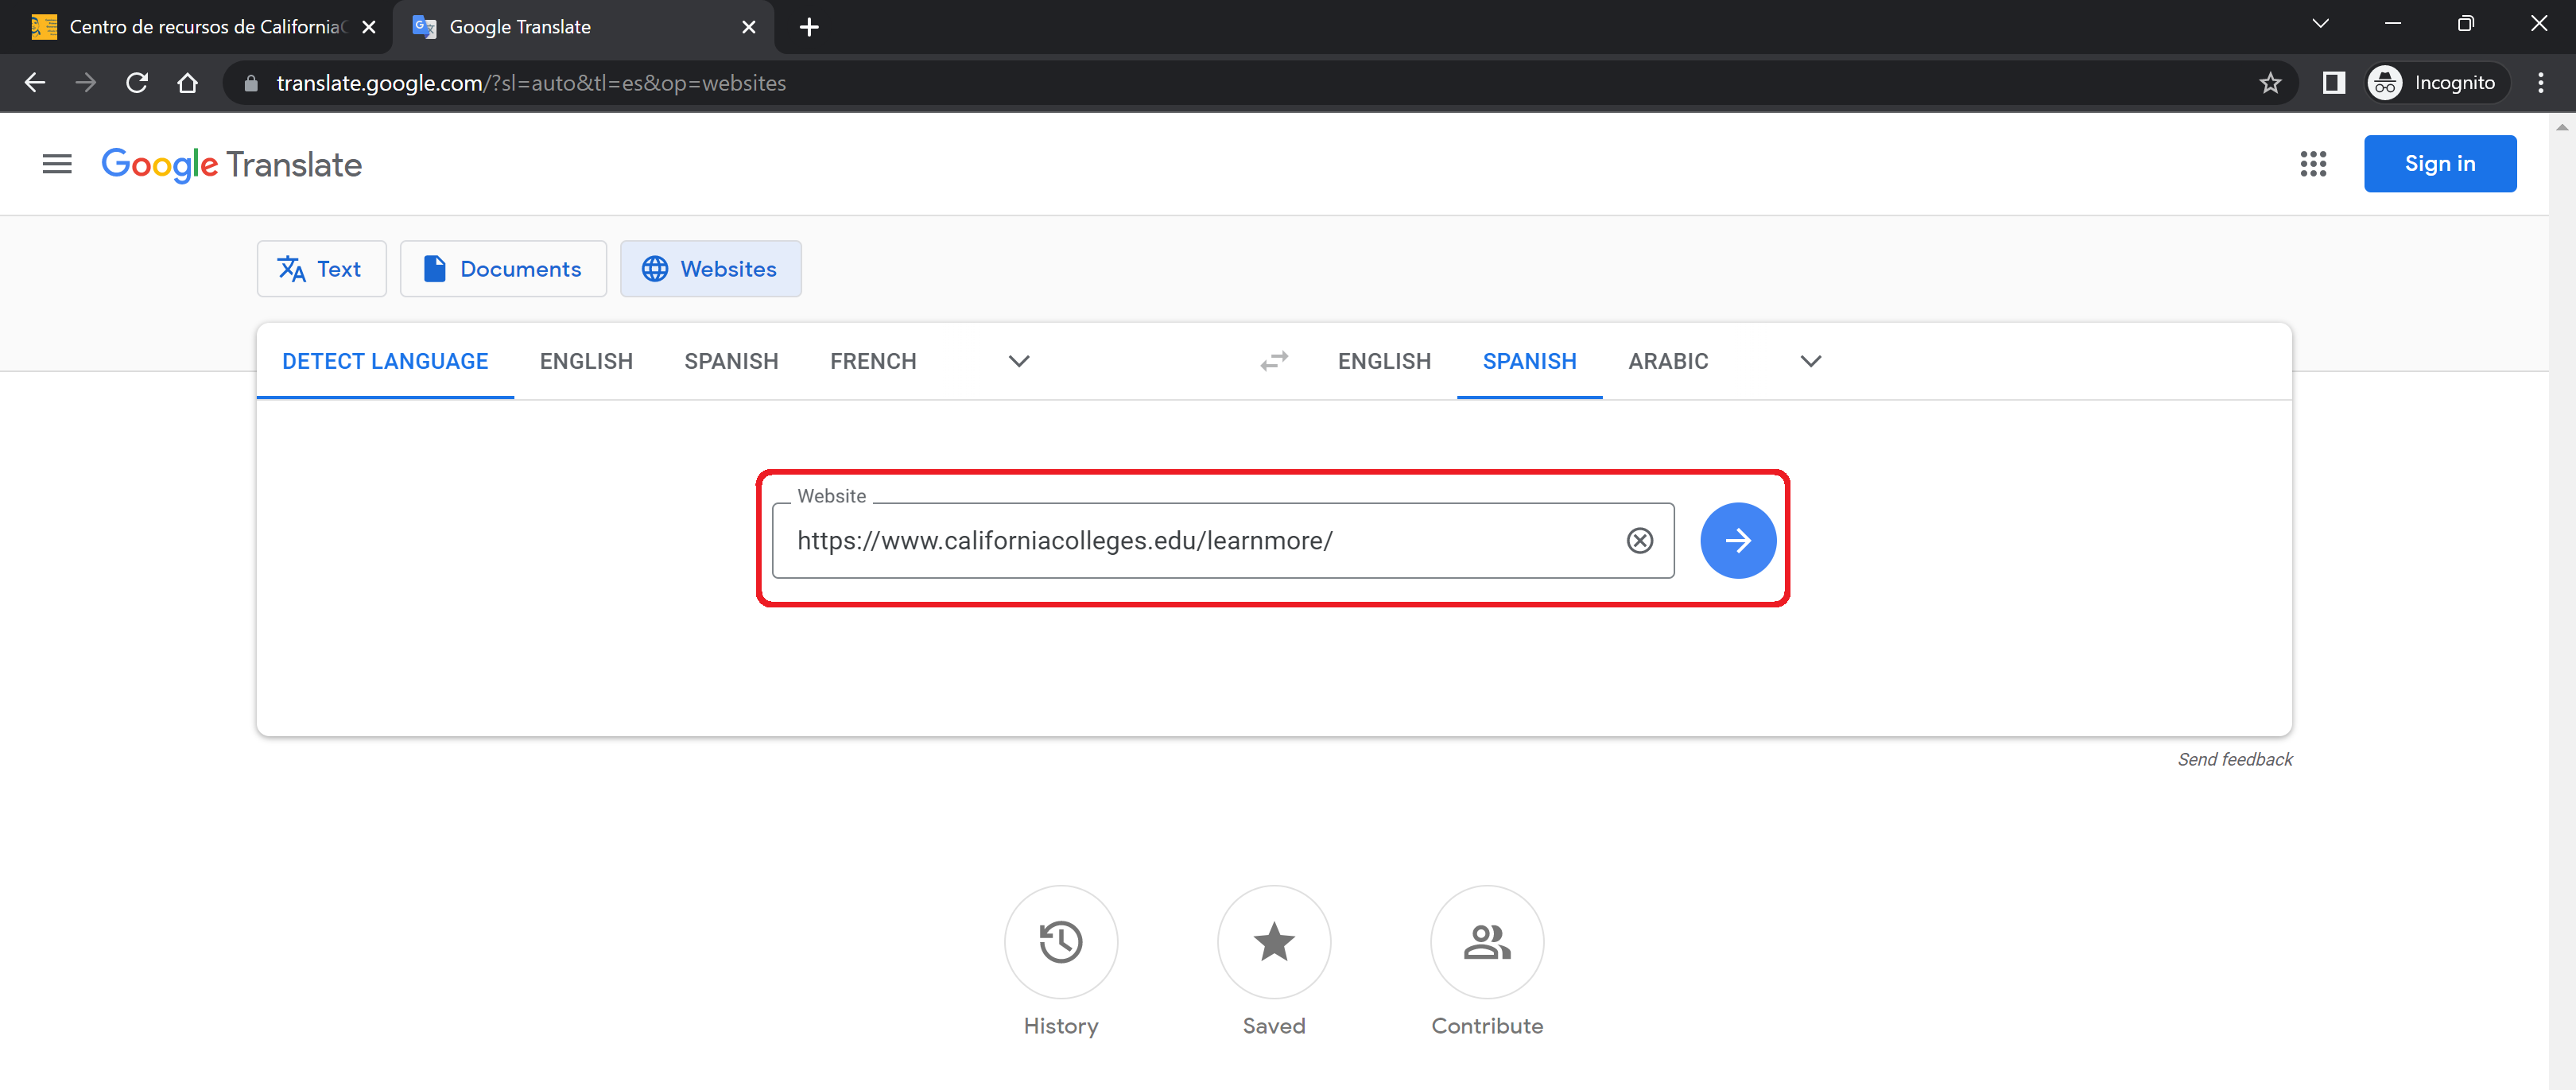The width and height of the screenshot is (2576, 1090).
Task: Clear the website URL field
Action: 1640,541
